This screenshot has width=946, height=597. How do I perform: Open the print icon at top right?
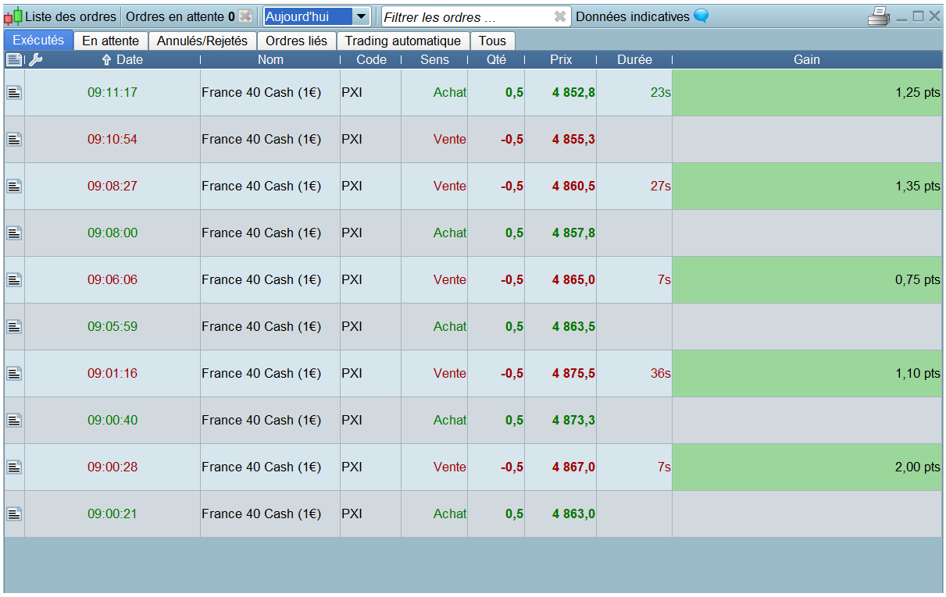tap(879, 16)
